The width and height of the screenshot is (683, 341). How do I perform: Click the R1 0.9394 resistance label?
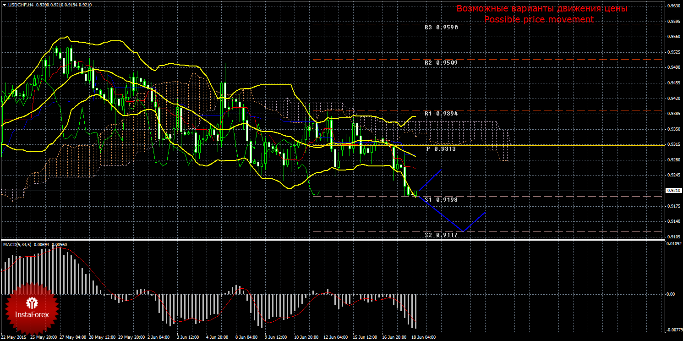(441, 113)
